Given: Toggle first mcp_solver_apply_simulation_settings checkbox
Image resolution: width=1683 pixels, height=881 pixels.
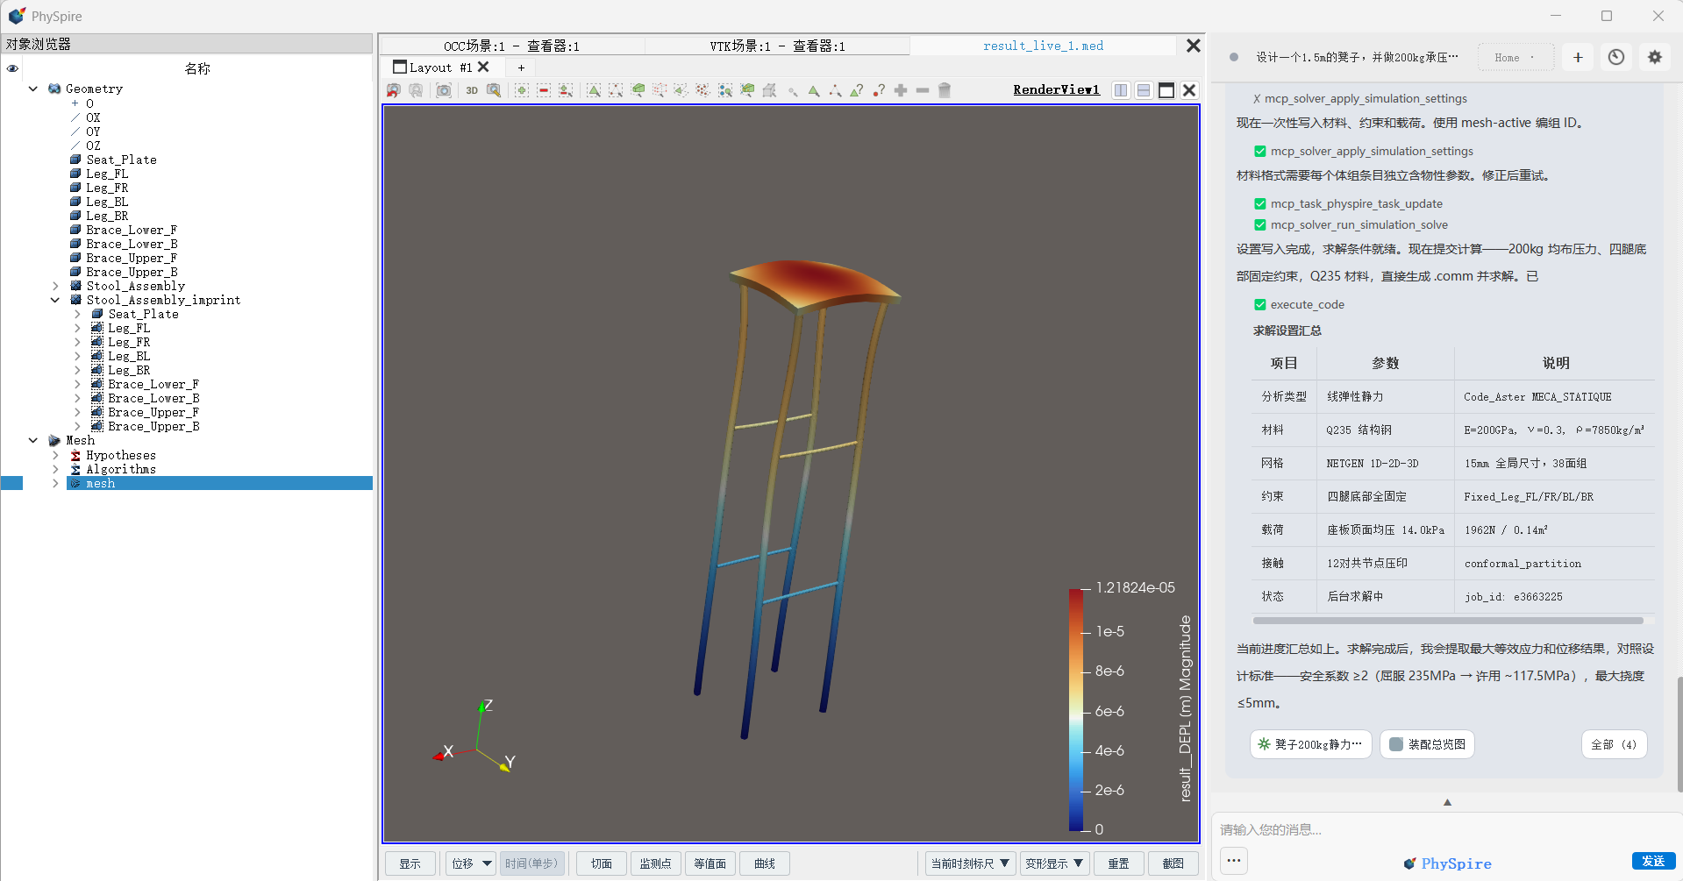Looking at the screenshot, I should (x=1260, y=151).
